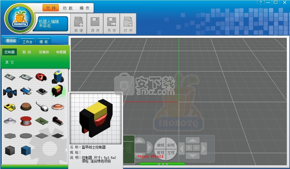Click the 新建 toolbar button

[x=79, y=24]
